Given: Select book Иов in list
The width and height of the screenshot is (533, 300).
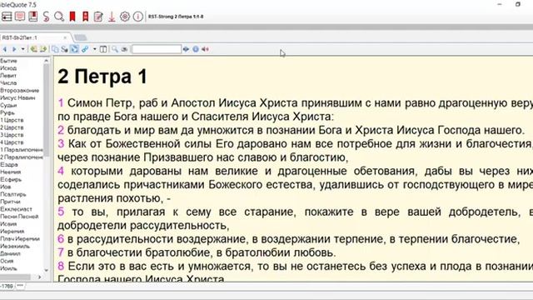Looking at the screenshot, I should (x=6, y=187).
